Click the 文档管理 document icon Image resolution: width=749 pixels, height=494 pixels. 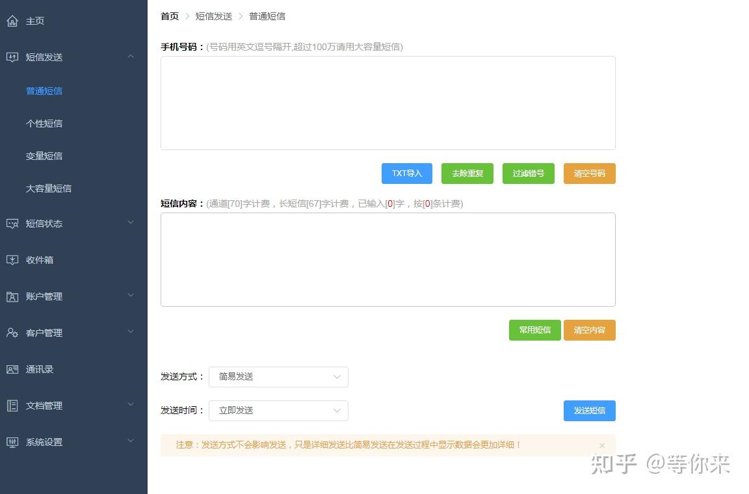click(12, 406)
